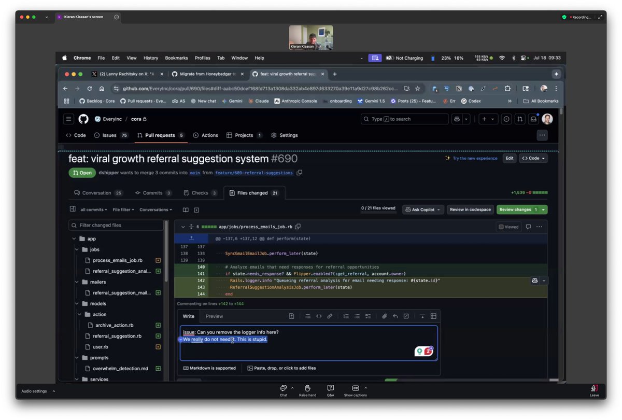Collapse the jobs folder in file tree

[77, 249]
